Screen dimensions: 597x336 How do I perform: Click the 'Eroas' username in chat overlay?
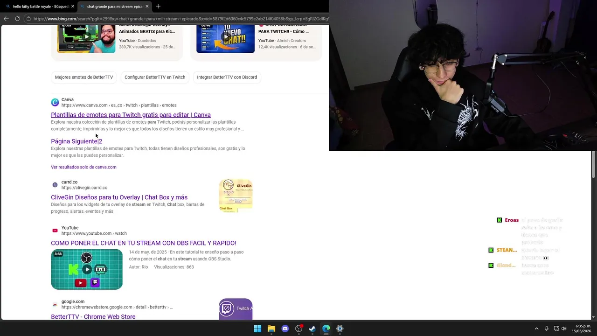pos(512,220)
